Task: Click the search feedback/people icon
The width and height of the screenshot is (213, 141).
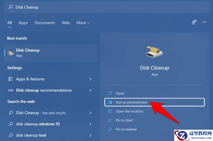Action: pos(194,22)
